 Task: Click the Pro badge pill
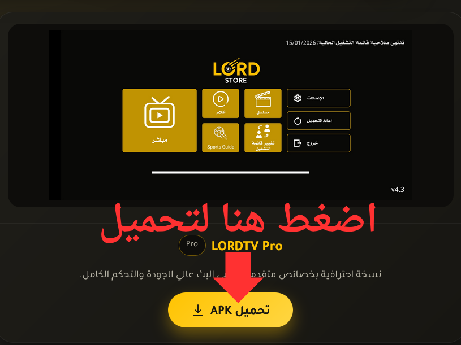pos(192,245)
